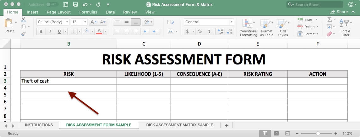The height and width of the screenshot is (137, 360).
Task: Increase font size with the large A icon
Action: 93,22
